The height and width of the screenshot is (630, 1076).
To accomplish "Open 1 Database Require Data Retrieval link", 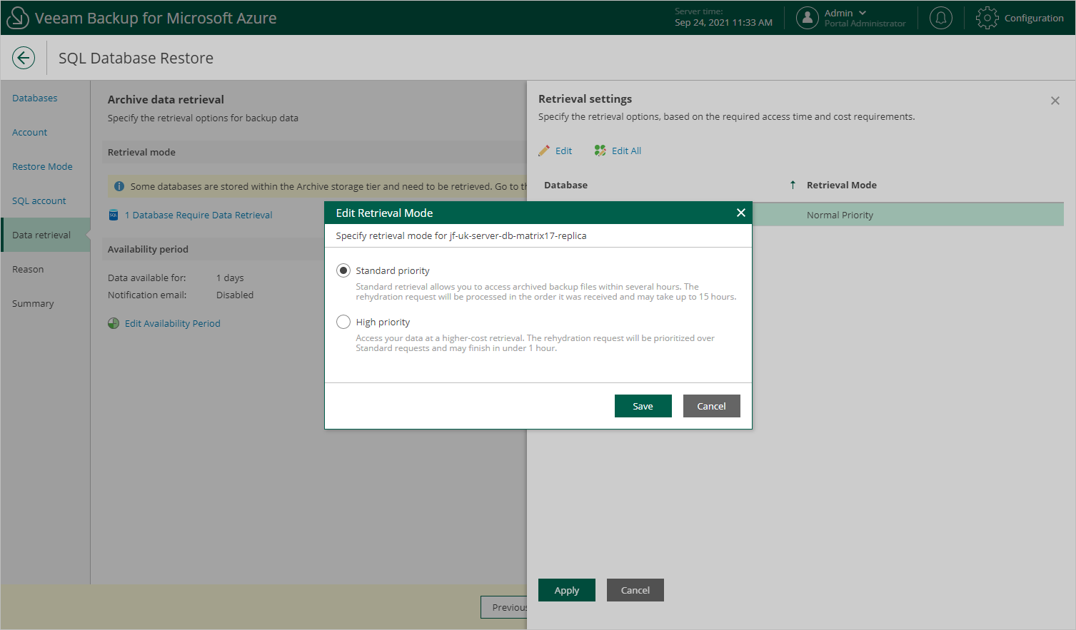I will pos(198,215).
